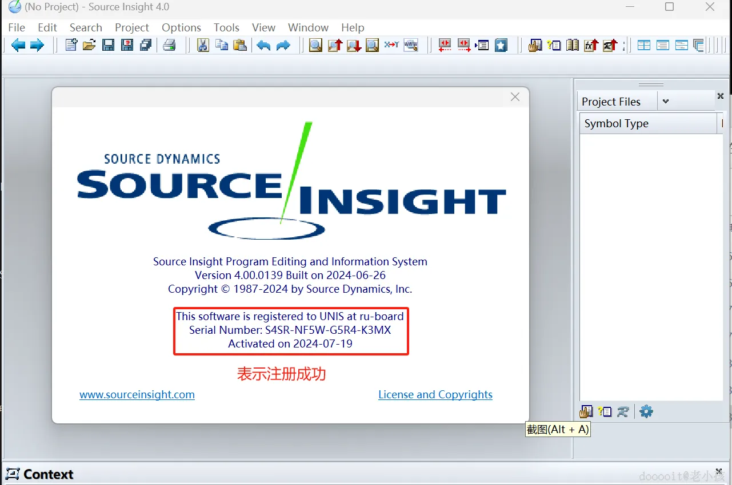Save all files with the stacked-disks icon
This screenshot has width=732, height=485.
point(146,45)
